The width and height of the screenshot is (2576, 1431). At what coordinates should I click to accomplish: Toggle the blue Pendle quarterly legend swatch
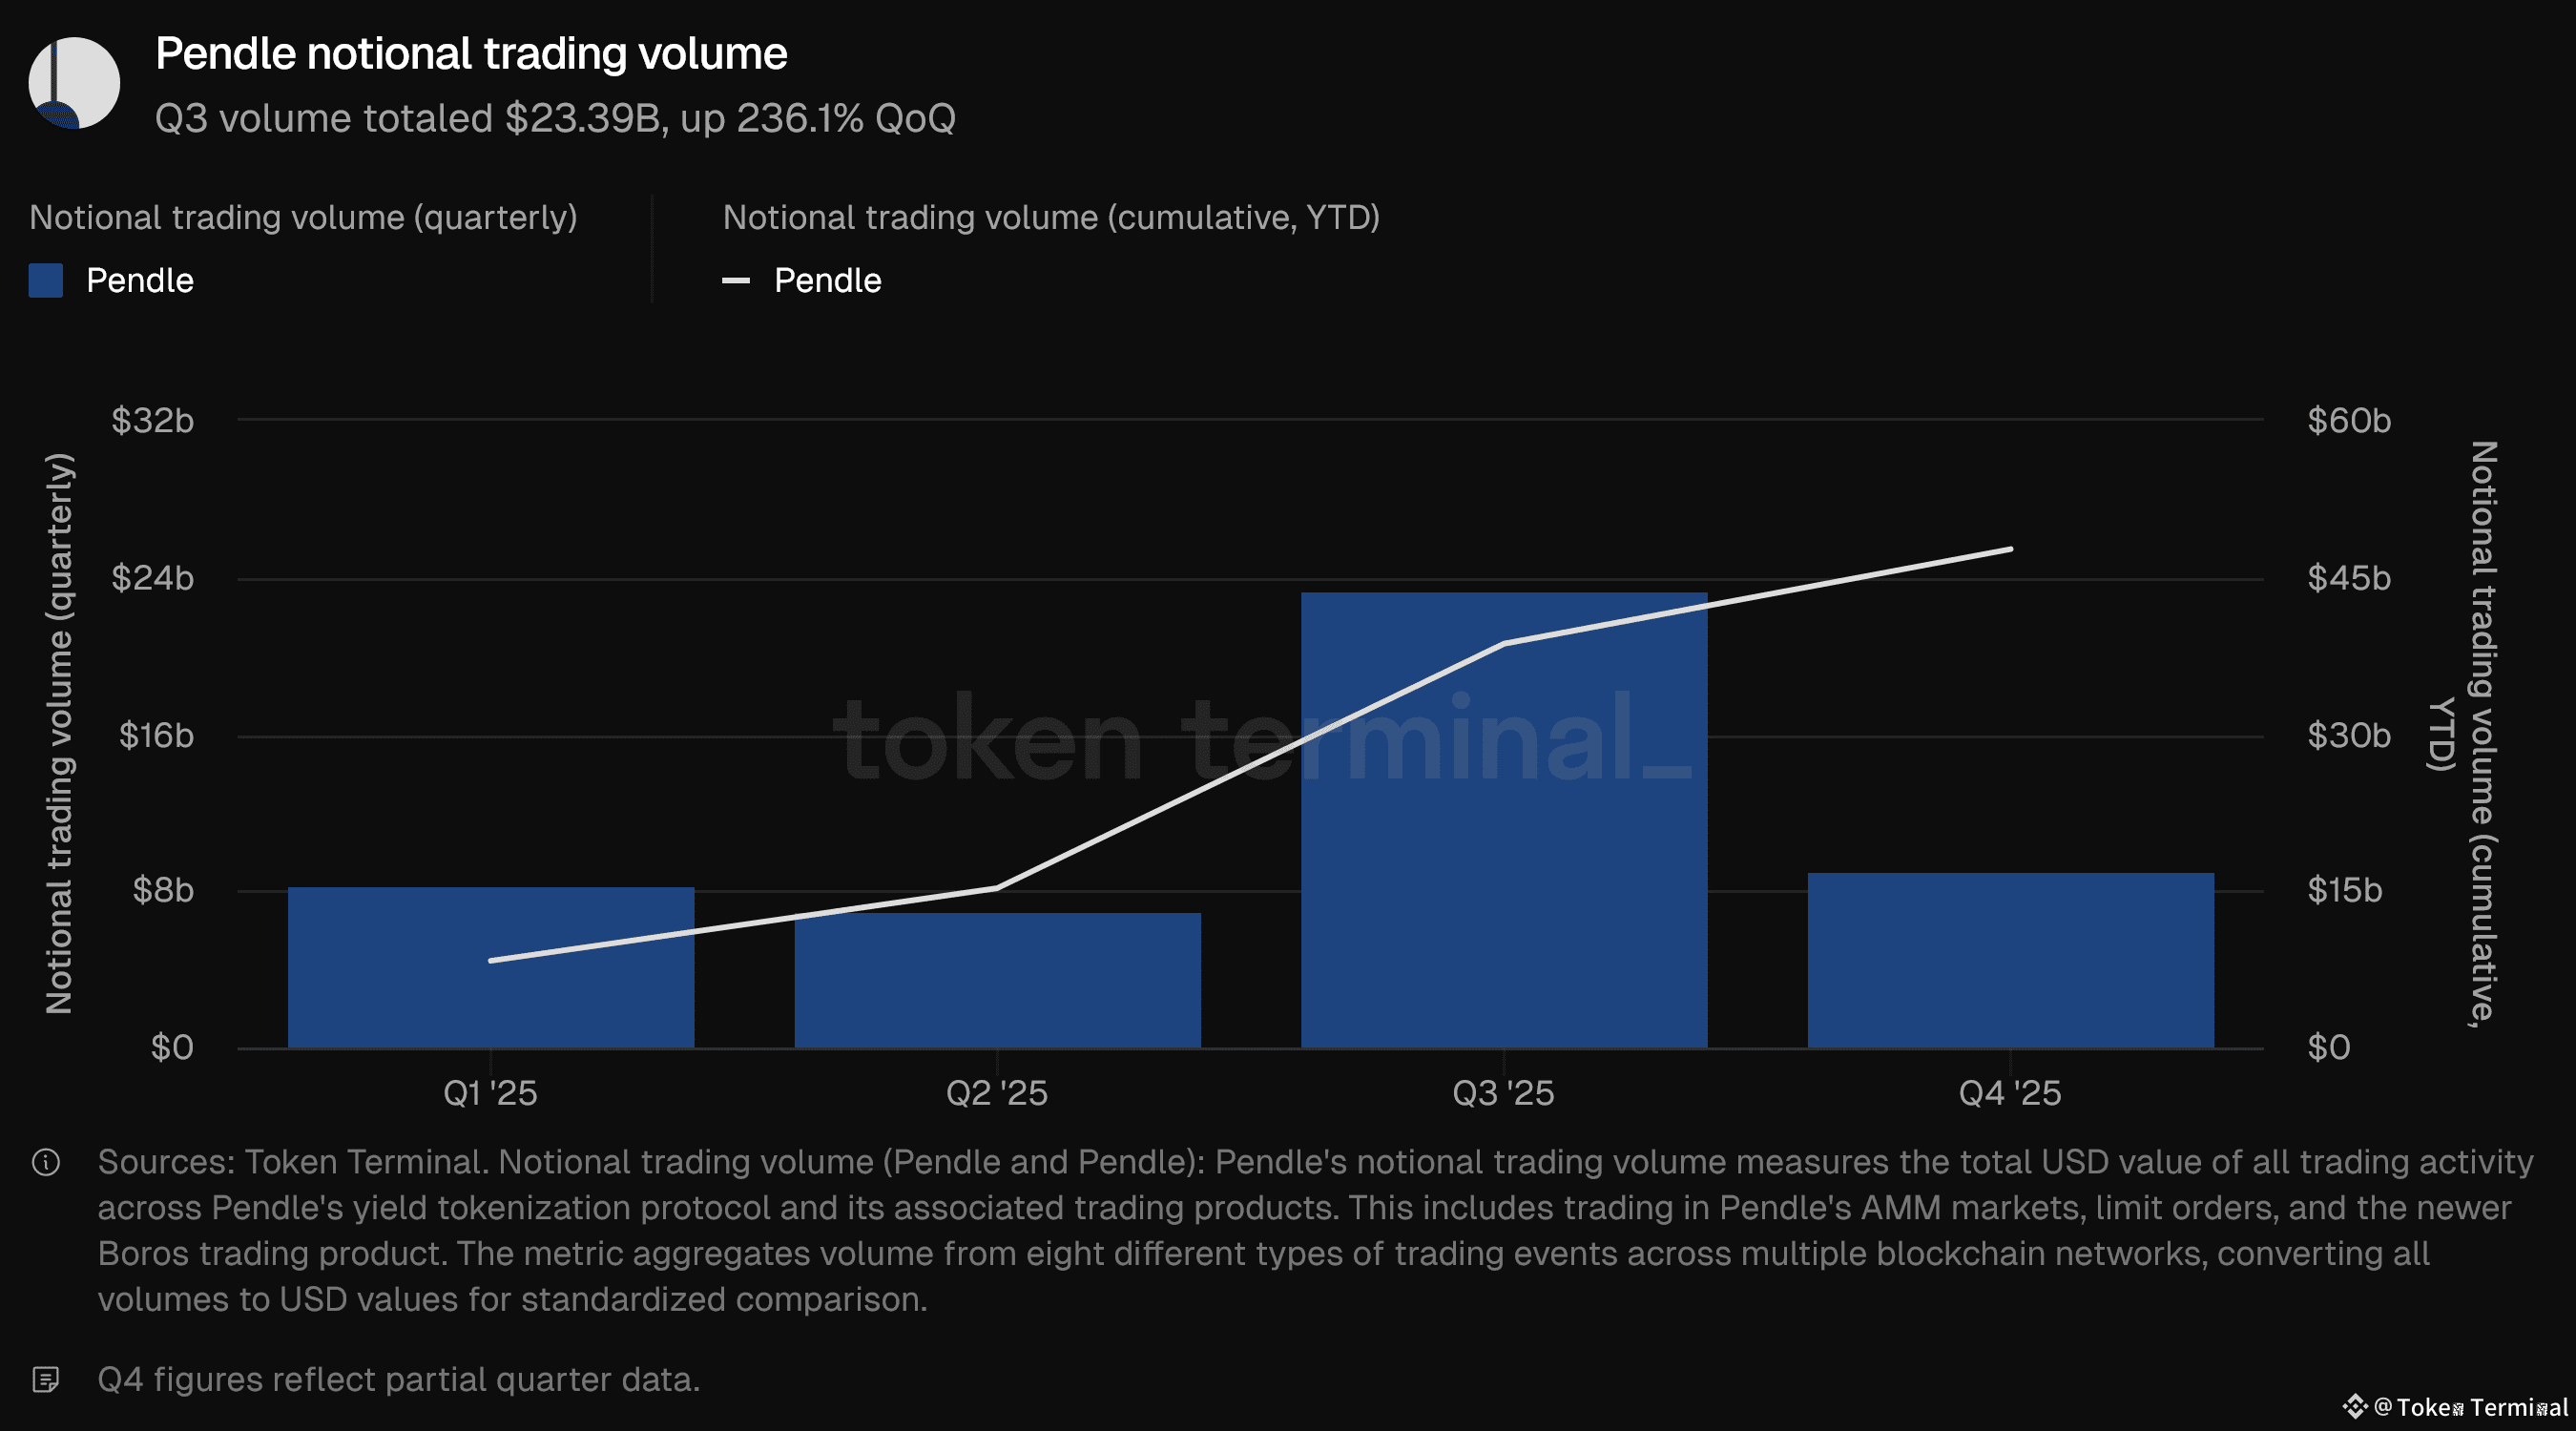pos(46,281)
